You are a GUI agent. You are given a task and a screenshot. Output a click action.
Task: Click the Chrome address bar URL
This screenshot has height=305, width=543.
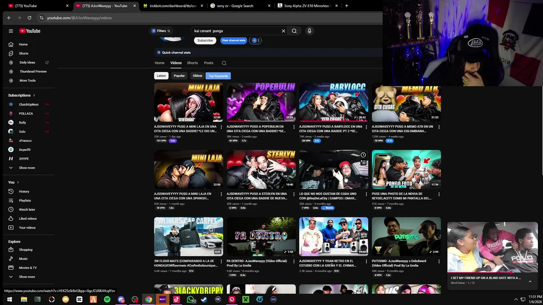[x=79, y=18]
